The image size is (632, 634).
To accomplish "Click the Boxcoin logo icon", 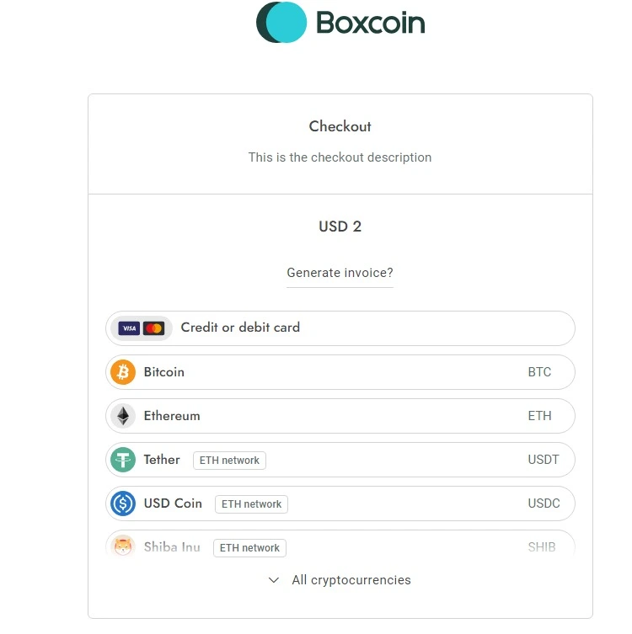I will (281, 23).
